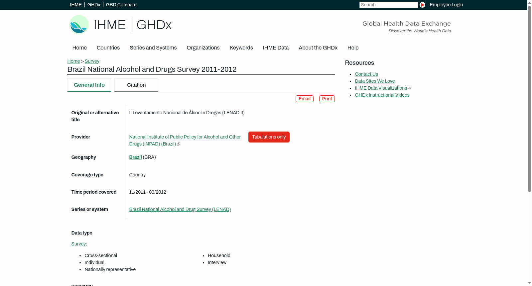Switch to the Citation tab
The width and height of the screenshot is (532, 286).
coord(136,85)
